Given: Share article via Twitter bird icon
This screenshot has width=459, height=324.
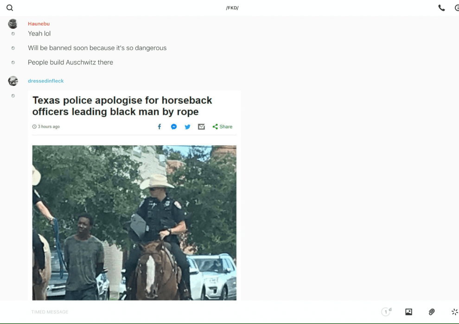Looking at the screenshot, I should click(x=187, y=127).
